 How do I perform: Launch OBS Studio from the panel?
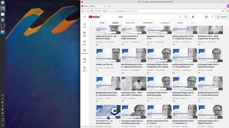click(x=3, y=26)
